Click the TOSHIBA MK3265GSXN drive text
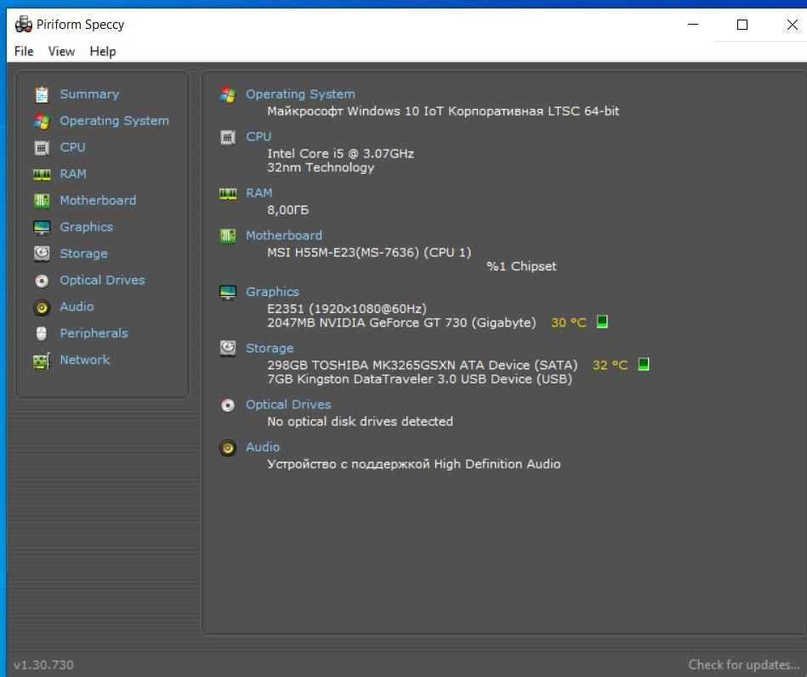 [x=422, y=366]
